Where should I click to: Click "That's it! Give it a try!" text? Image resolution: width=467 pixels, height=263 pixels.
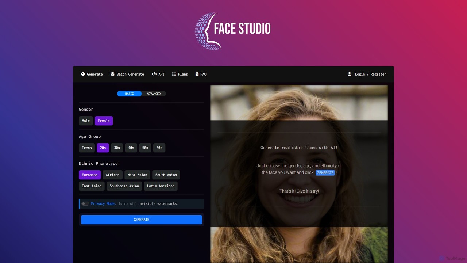[299, 191]
